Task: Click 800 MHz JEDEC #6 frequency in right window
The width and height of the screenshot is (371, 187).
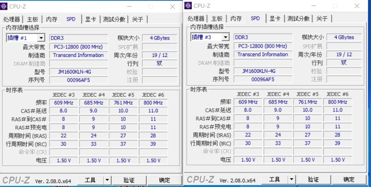Action: pos(338,102)
